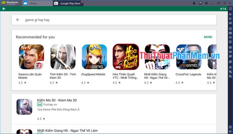Click the fullscreen icon at top of sidebar
Viewport: 233px width, 134px height.
click(230, 9)
